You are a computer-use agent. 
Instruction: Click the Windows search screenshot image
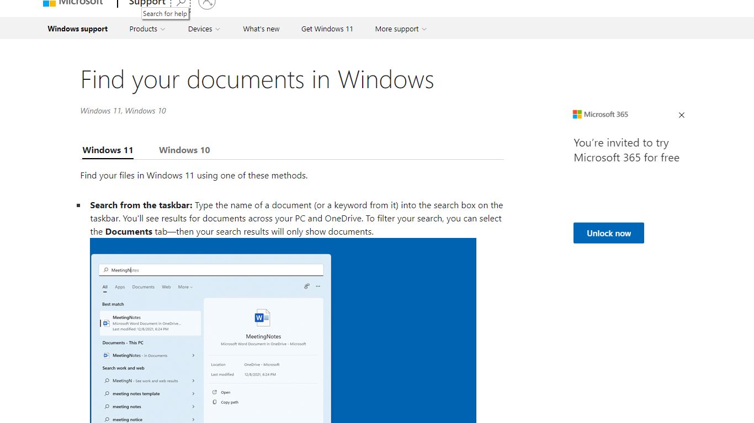tap(283, 330)
